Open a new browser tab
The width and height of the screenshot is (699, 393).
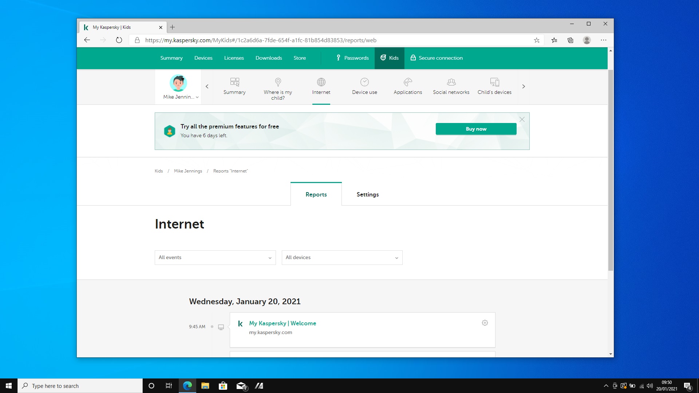click(x=173, y=27)
